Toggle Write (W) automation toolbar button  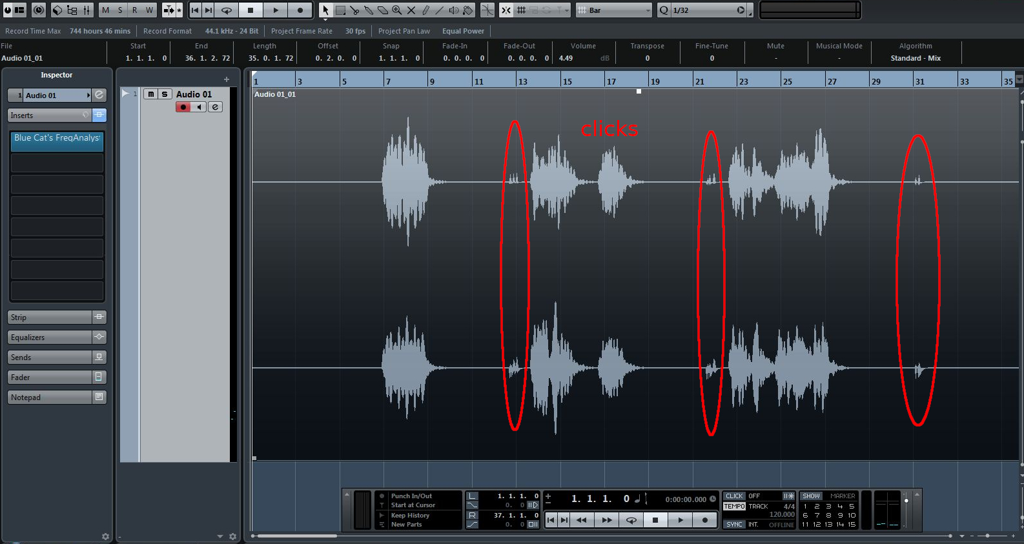click(149, 10)
